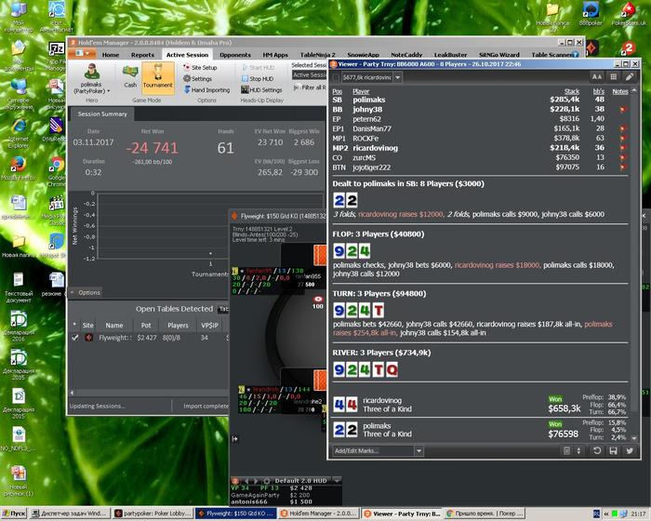Click the Active Session filter button
Image resolution: width=651 pixels, height=521 pixels.
pos(310,75)
